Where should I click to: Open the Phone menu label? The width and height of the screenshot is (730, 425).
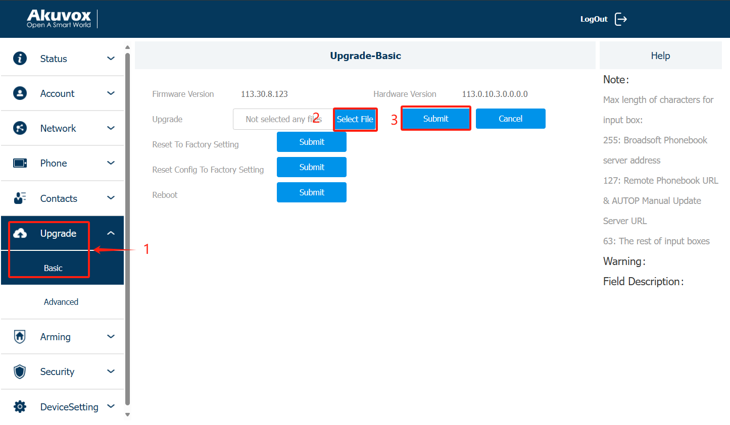pyautogui.click(x=54, y=163)
